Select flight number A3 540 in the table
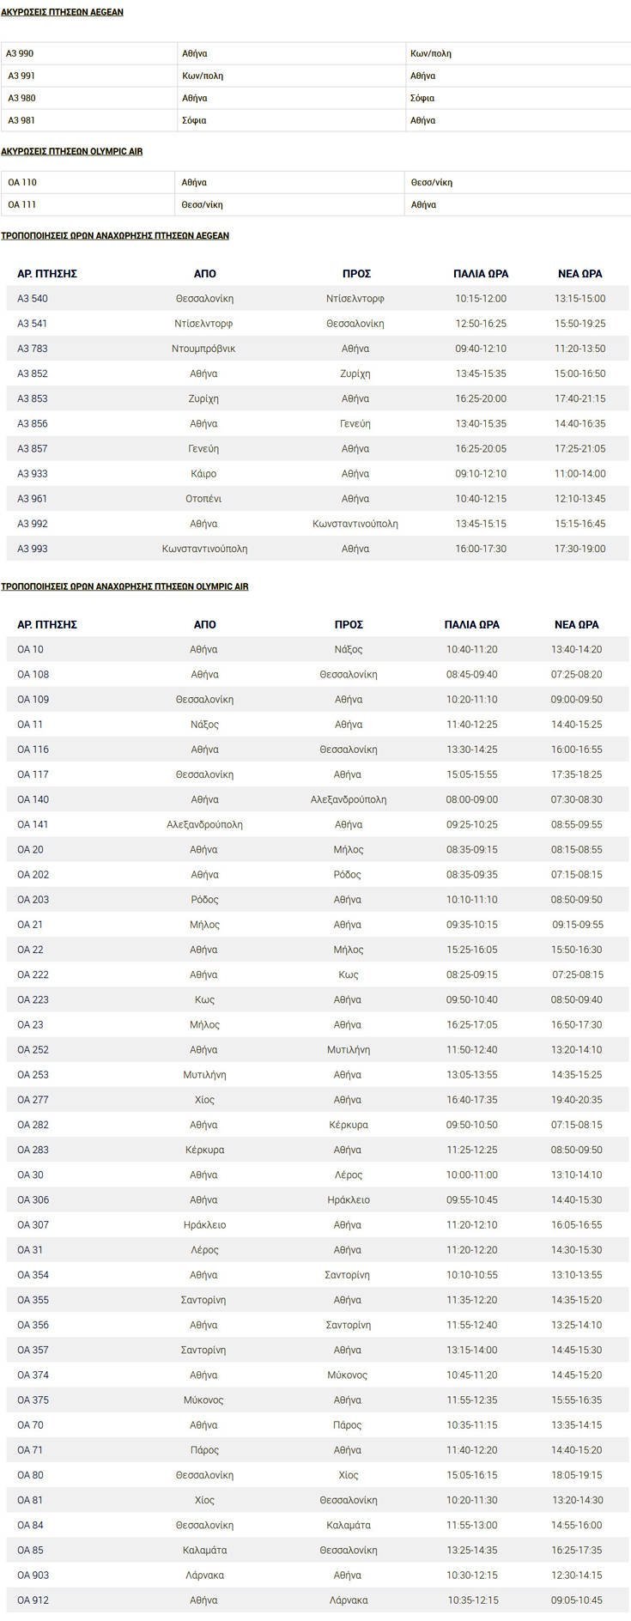Viewport: 631px width, 1621px height. (33, 299)
